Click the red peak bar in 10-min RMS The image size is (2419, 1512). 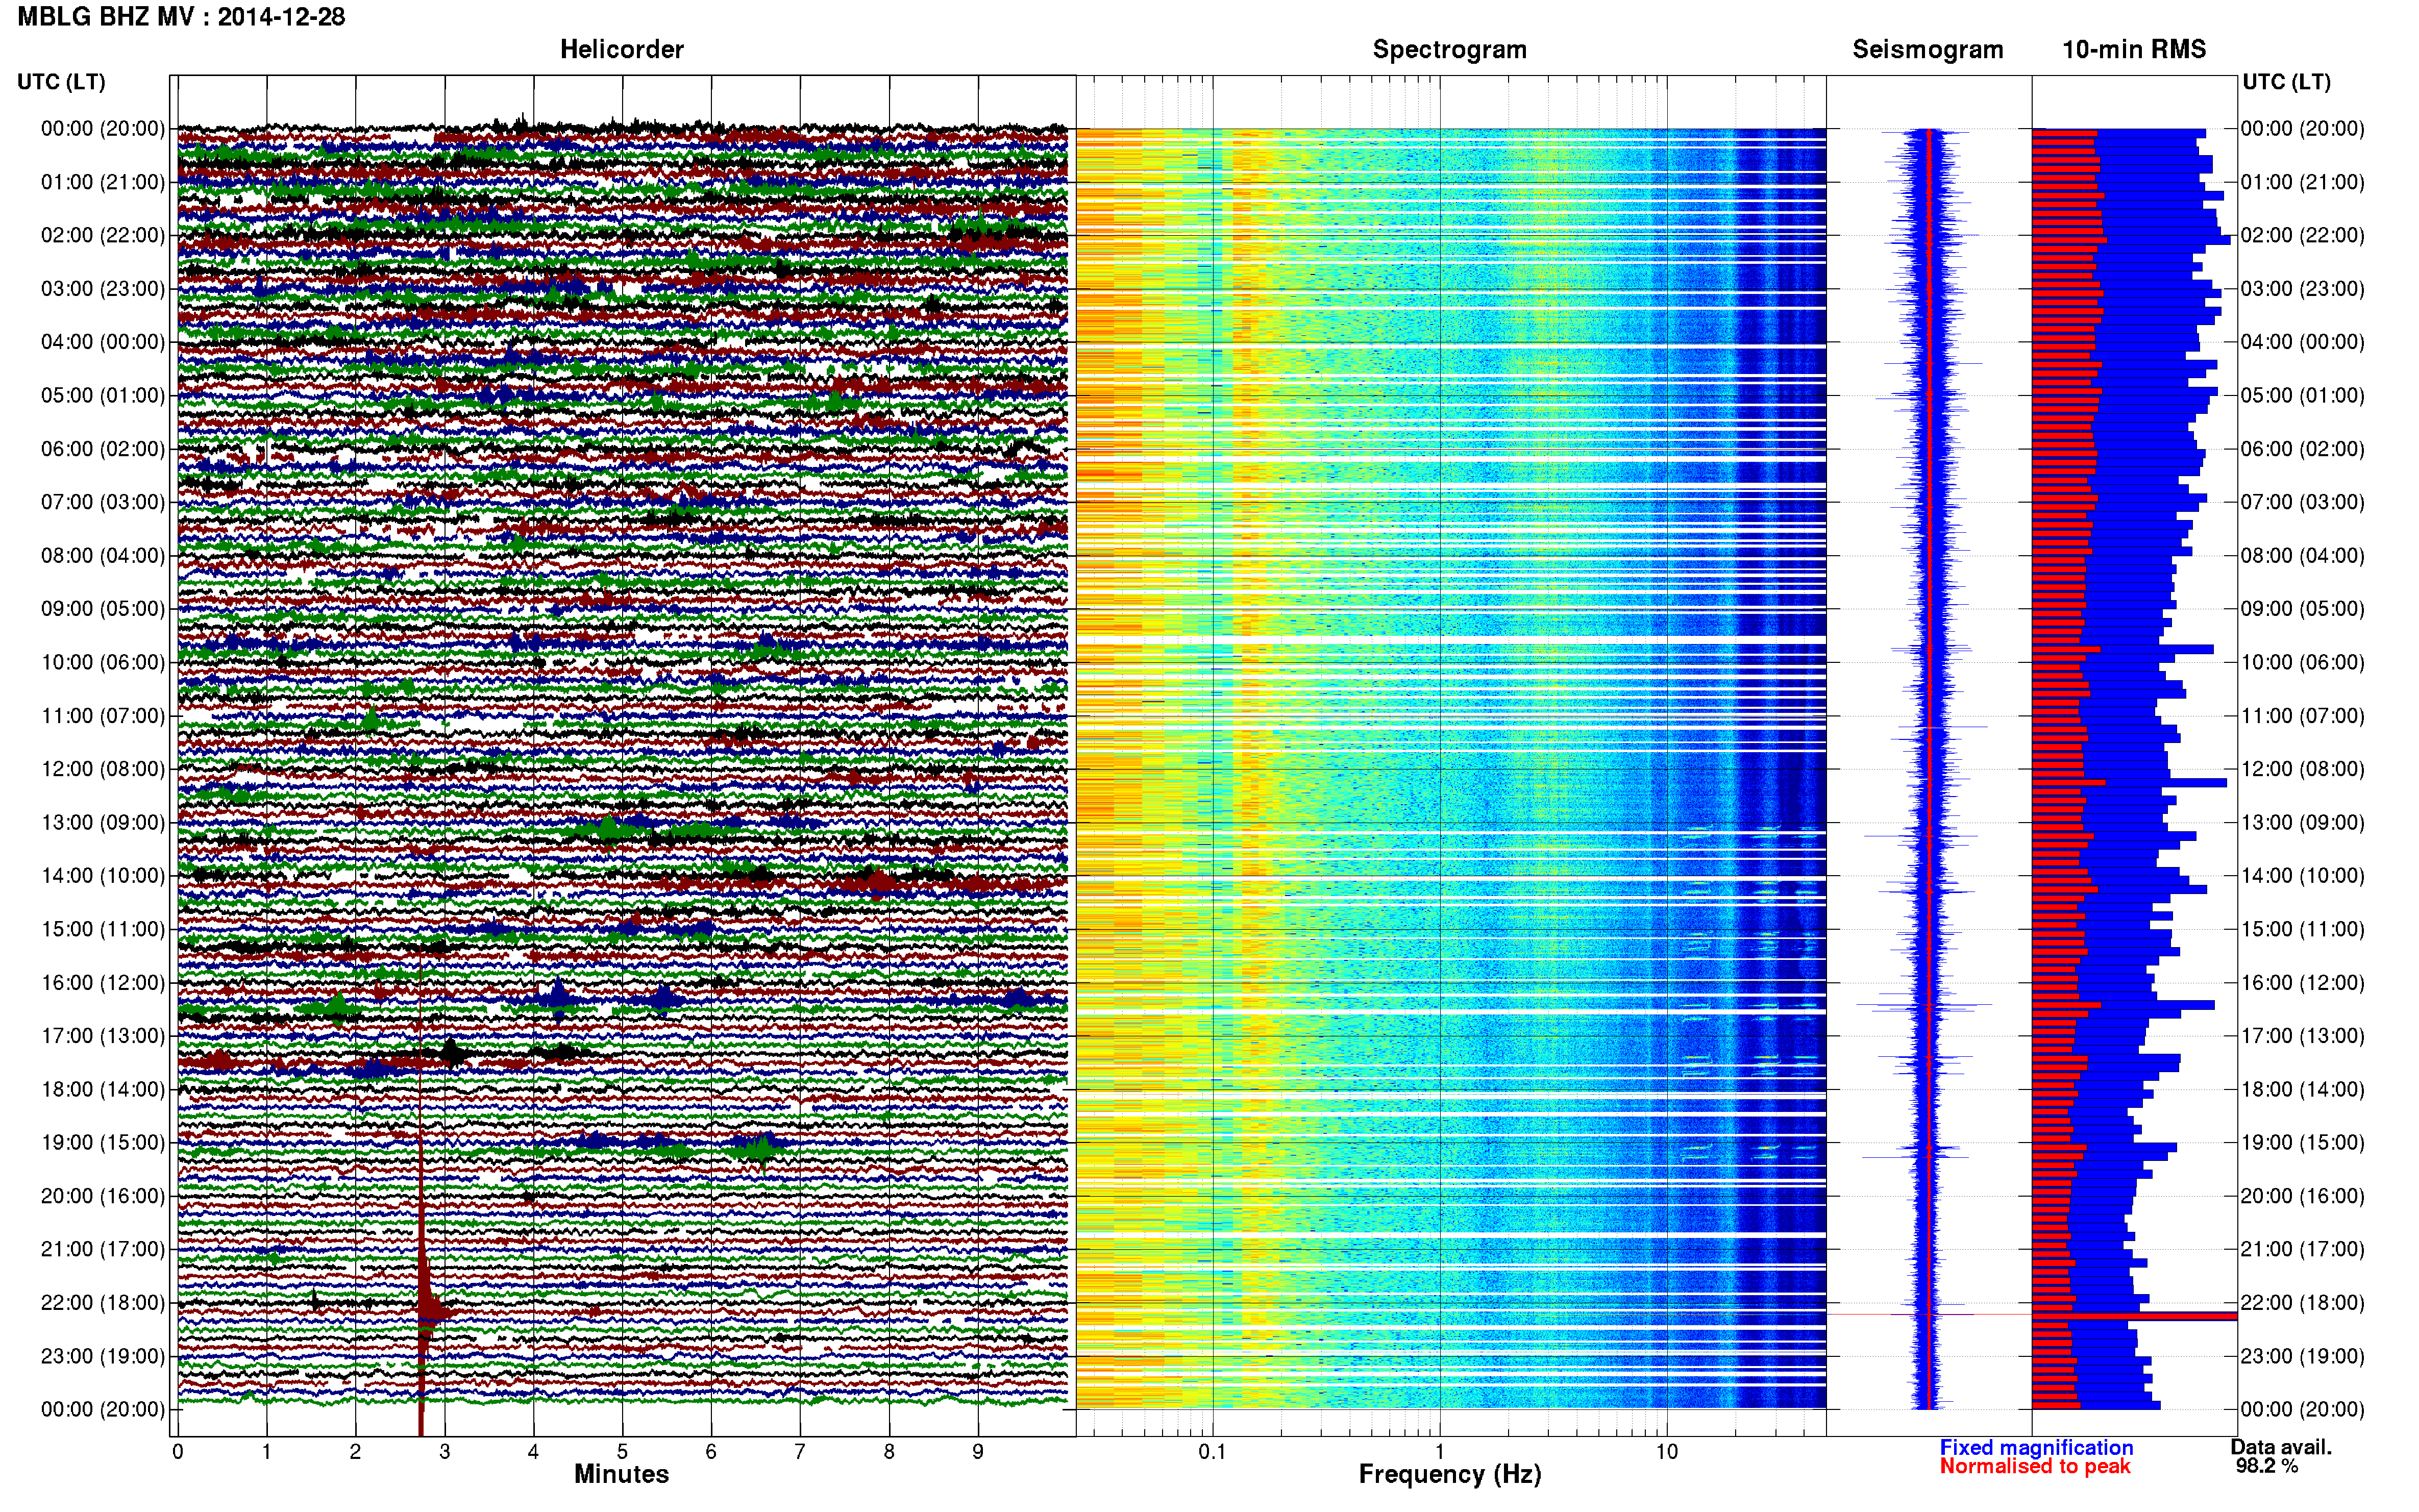click(2134, 1316)
